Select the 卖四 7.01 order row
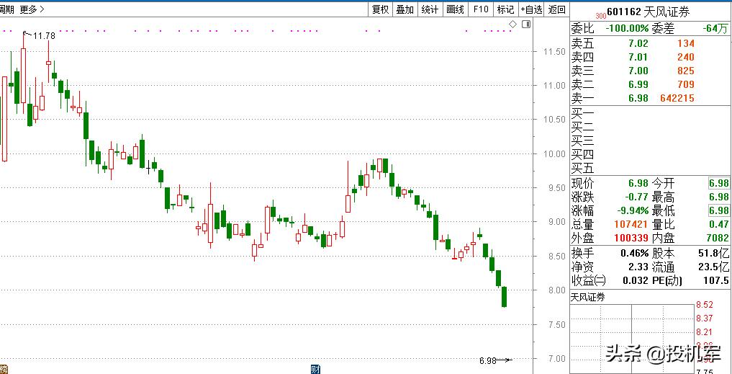 click(650, 57)
